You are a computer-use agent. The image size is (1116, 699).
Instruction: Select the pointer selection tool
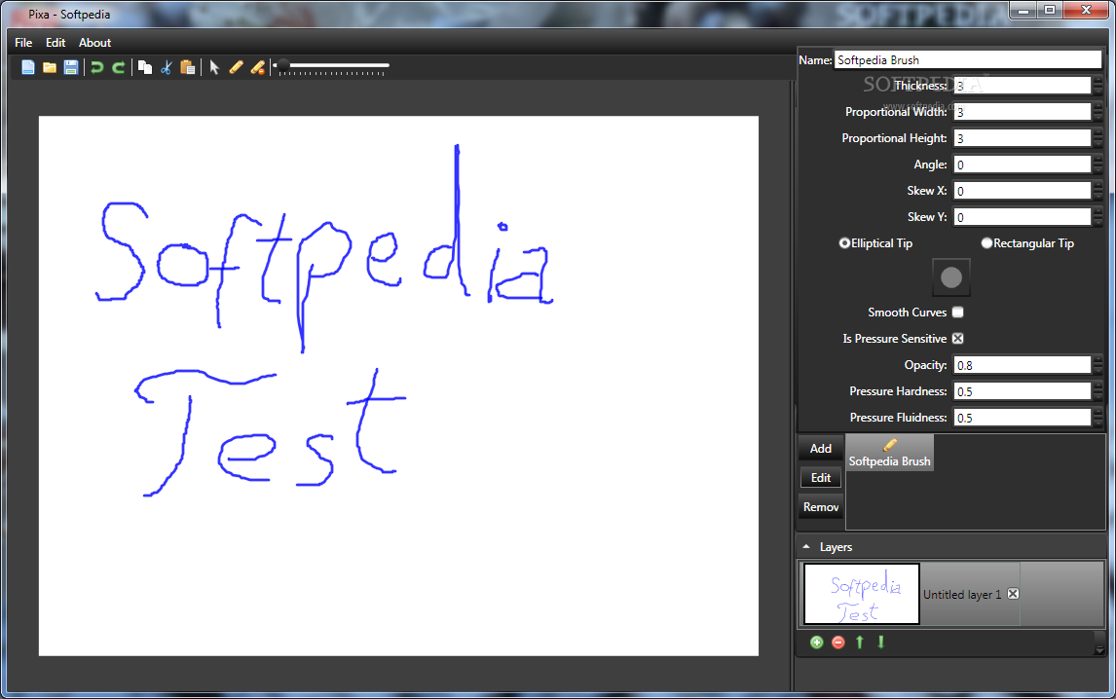(214, 67)
